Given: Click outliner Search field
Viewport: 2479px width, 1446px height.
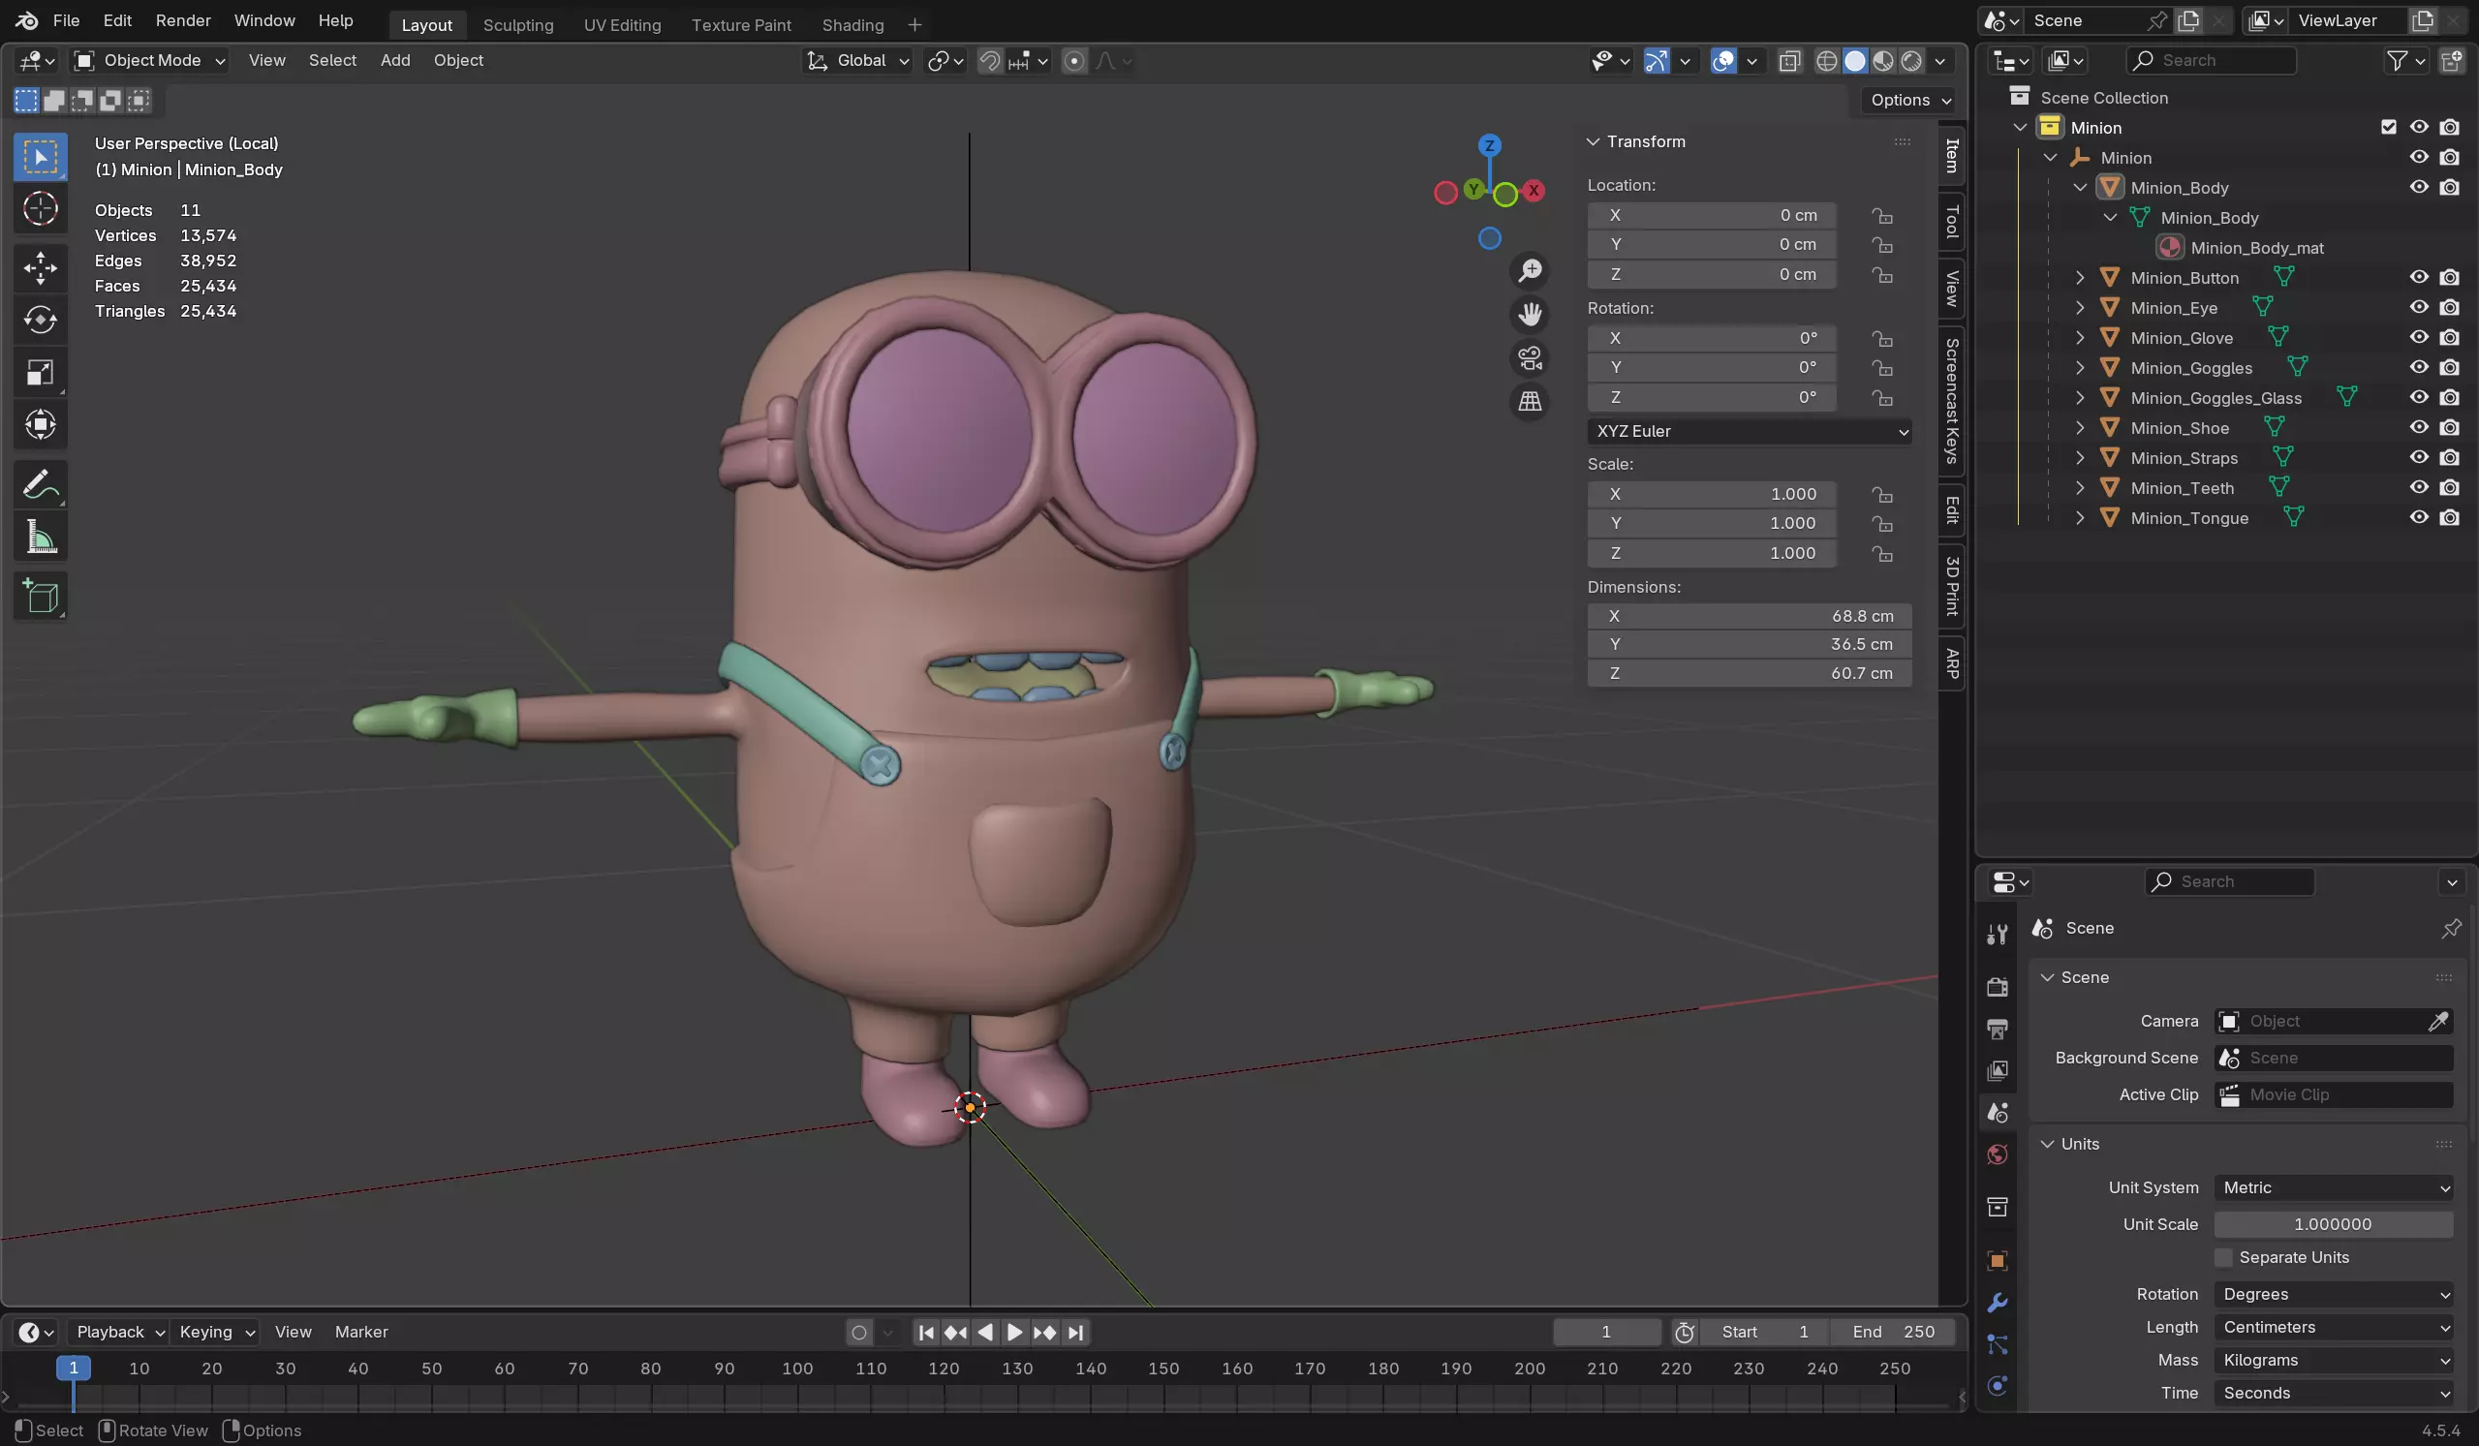Looking at the screenshot, I should coord(2212,61).
